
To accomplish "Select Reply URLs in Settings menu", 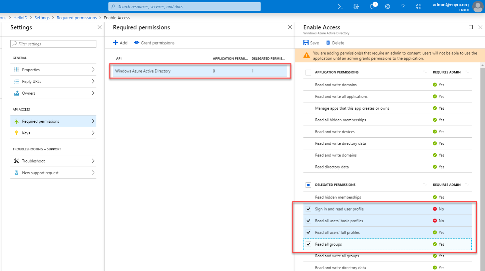I will [53, 81].
